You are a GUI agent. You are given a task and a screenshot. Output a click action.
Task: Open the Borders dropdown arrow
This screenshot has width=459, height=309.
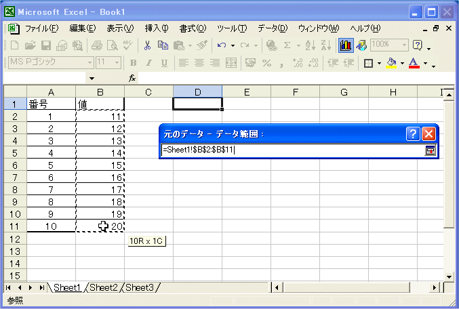(380, 63)
